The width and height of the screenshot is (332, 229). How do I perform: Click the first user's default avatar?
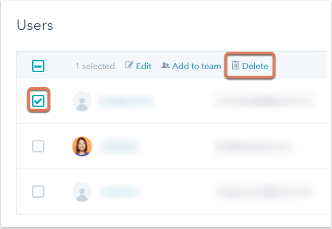point(82,101)
